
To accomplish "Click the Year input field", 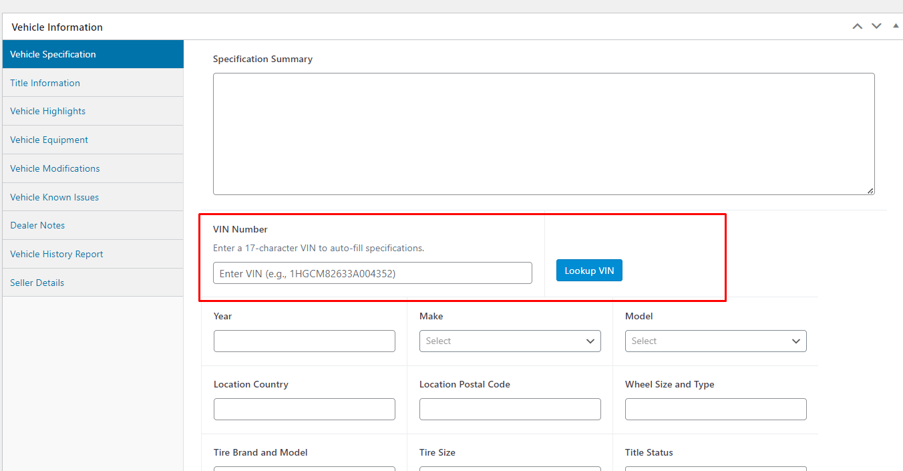I will coord(305,341).
